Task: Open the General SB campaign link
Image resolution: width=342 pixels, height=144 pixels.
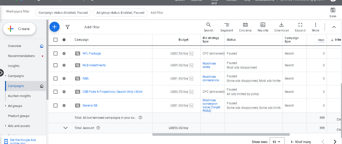Action: click(90, 105)
